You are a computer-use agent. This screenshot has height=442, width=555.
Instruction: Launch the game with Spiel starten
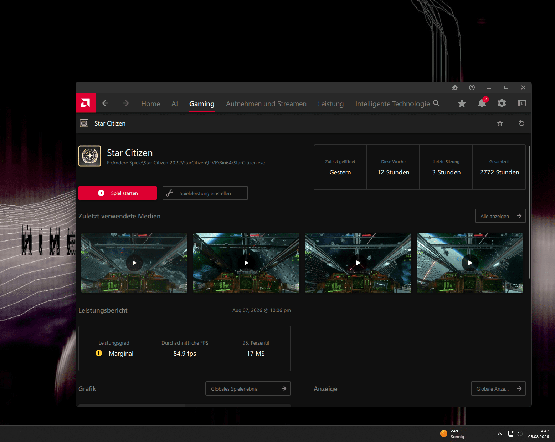[x=118, y=193]
